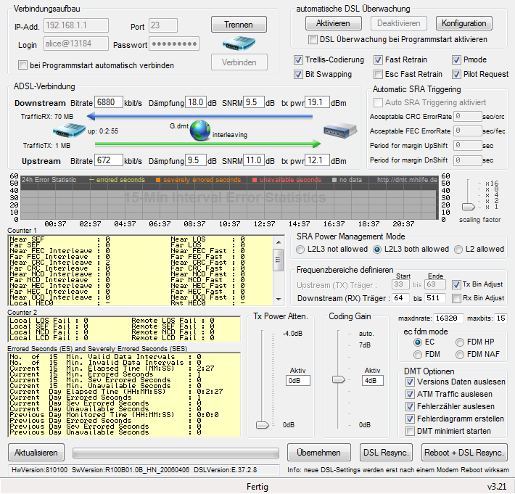Select FDM NAF radio button

tap(459, 355)
